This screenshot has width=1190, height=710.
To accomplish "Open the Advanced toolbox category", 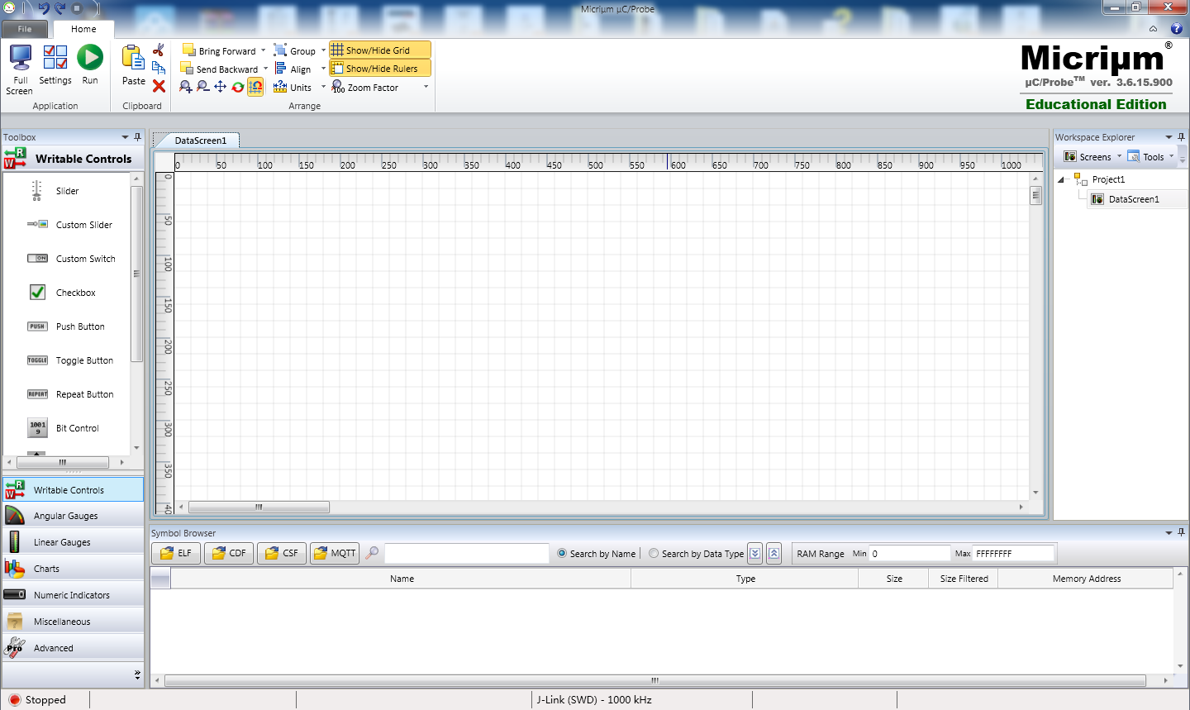I will tap(73, 648).
